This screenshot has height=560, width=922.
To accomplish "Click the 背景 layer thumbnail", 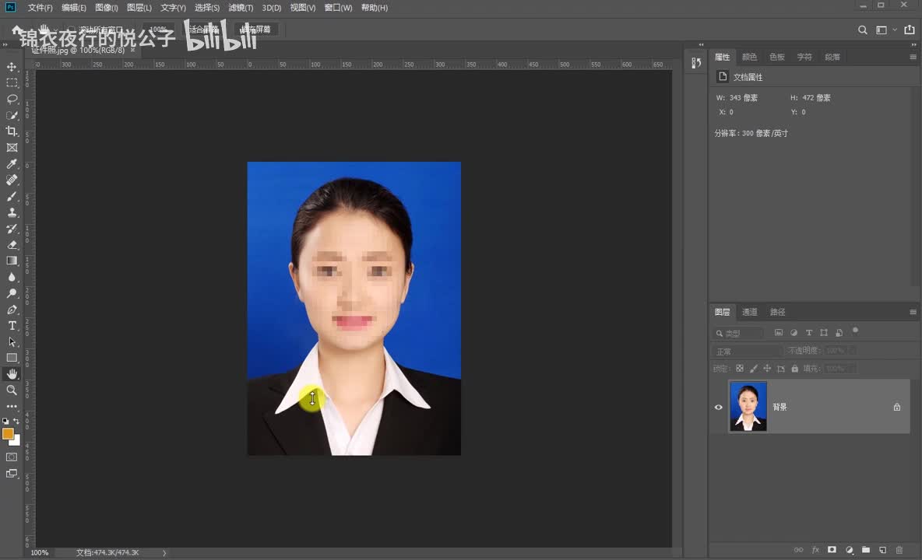I will (748, 407).
